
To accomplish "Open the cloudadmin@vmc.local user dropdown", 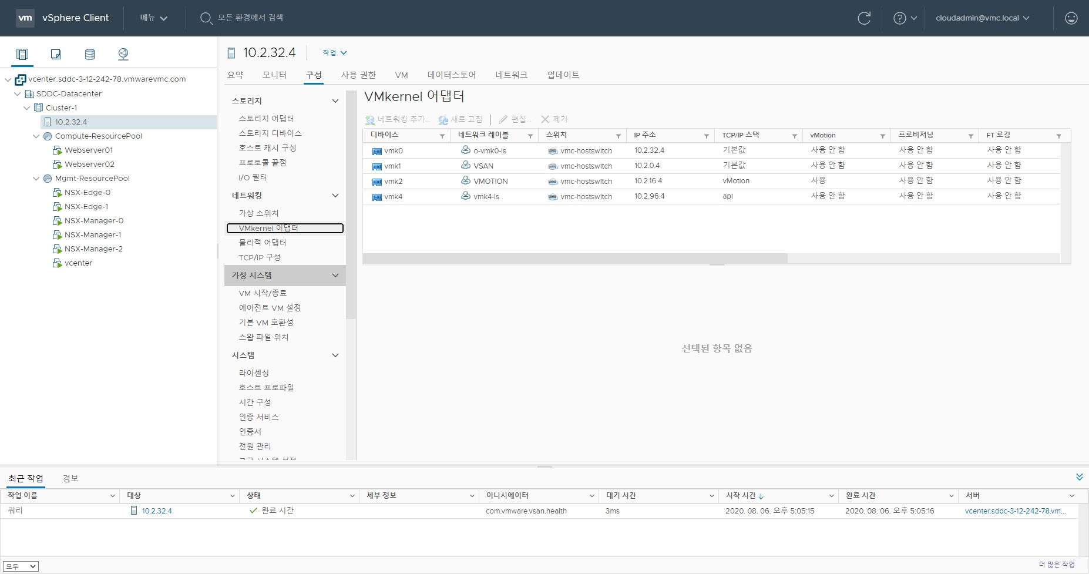I will (983, 18).
